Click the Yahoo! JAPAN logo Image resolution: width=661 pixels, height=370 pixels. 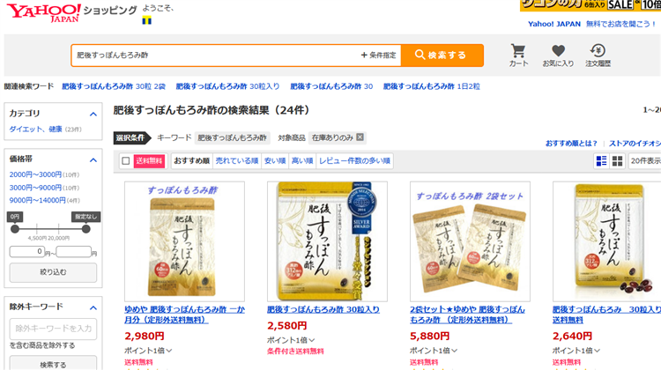pos(44,12)
